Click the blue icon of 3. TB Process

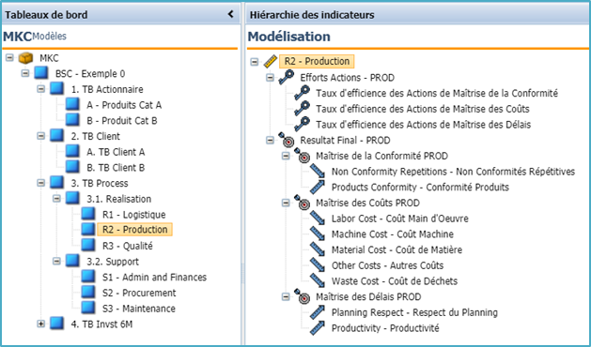(x=57, y=183)
